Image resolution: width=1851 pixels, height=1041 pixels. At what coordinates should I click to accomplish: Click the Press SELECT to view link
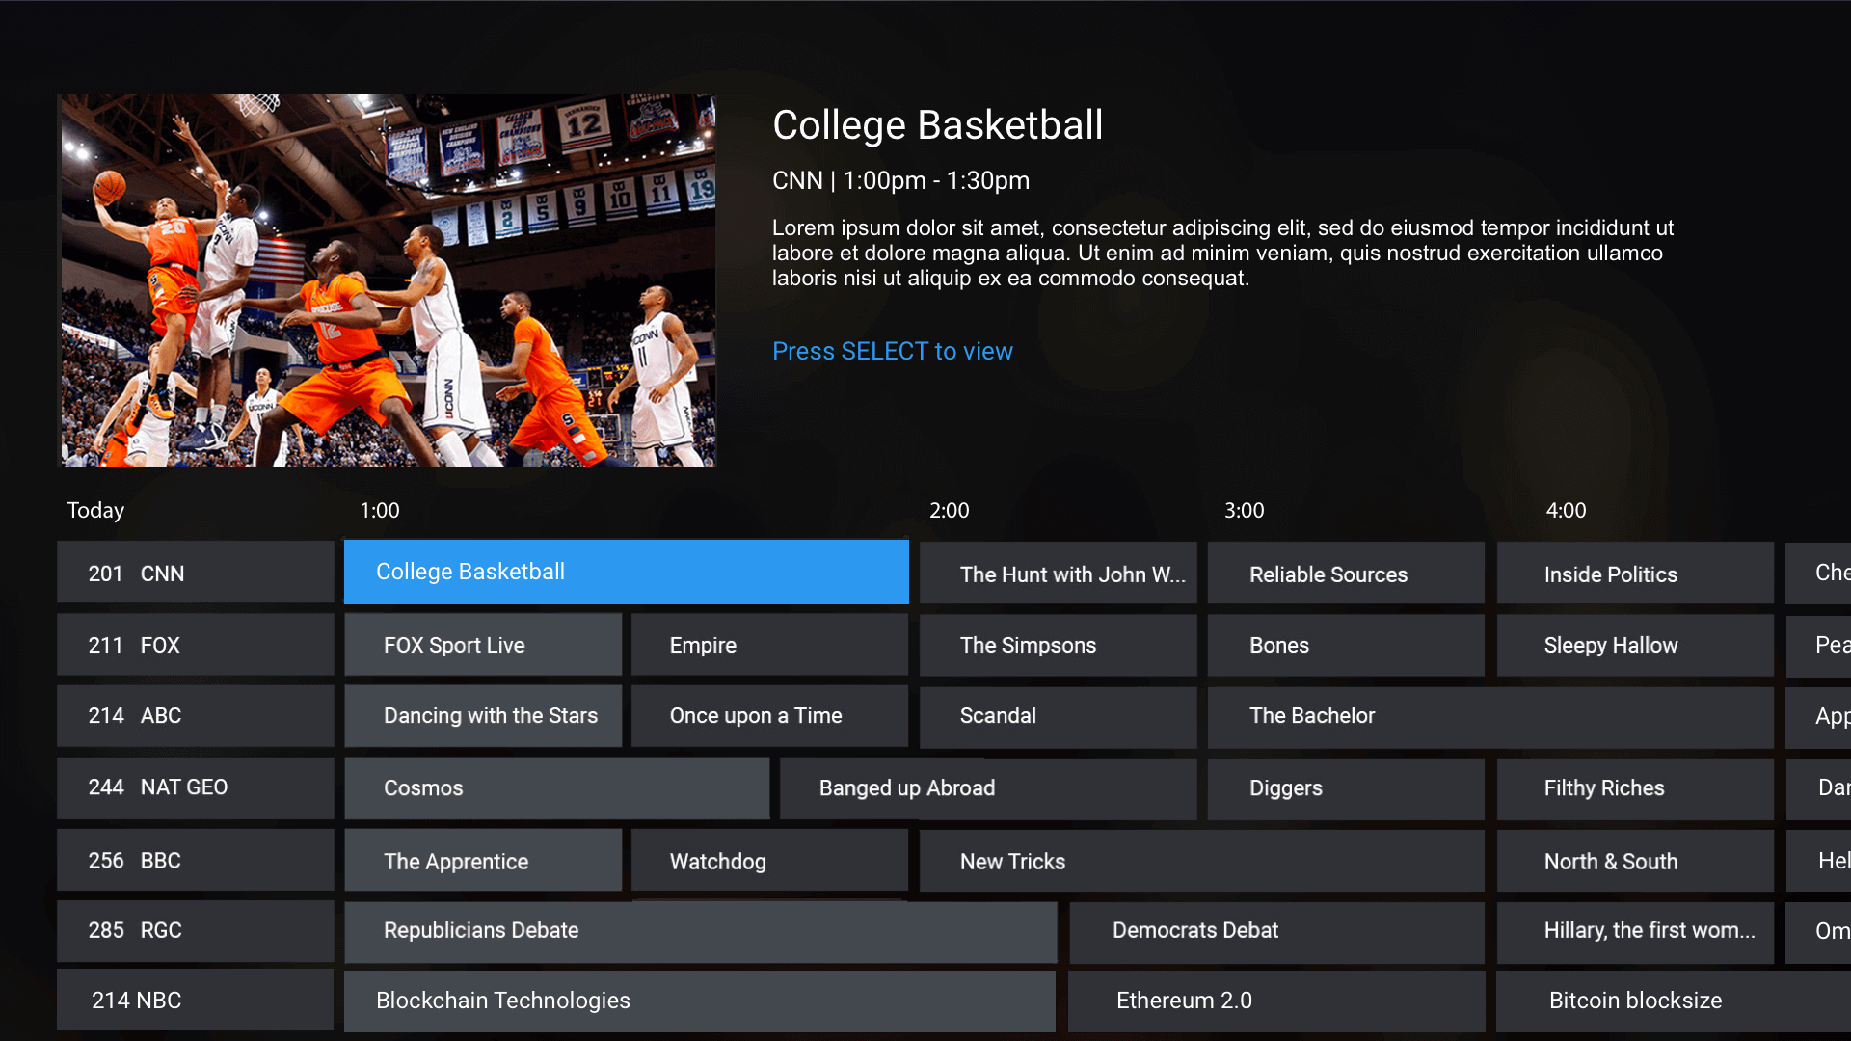tap(892, 351)
